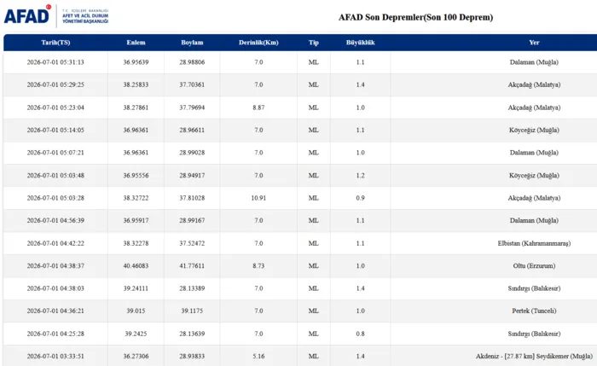The height and width of the screenshot is (366, 597).
Task: Select latitude value 38.27861
Action: 136,107
